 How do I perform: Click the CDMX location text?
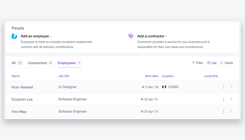173,87
